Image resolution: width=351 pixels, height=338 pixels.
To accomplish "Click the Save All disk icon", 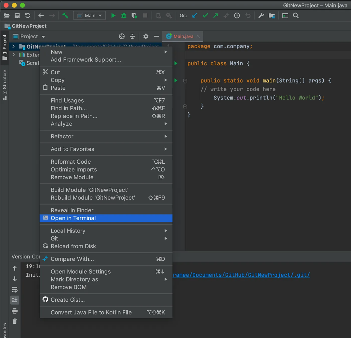I will [17, 16].
